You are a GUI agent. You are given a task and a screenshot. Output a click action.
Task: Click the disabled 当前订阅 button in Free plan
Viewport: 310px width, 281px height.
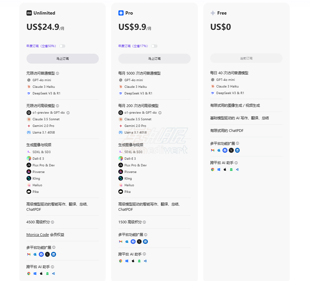pos(246,58)
